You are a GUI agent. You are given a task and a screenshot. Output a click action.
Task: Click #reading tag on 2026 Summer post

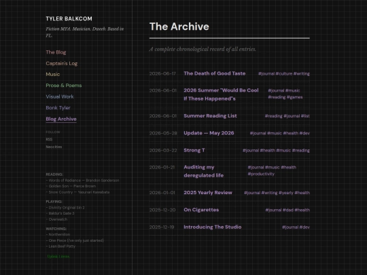coord(277,97)
